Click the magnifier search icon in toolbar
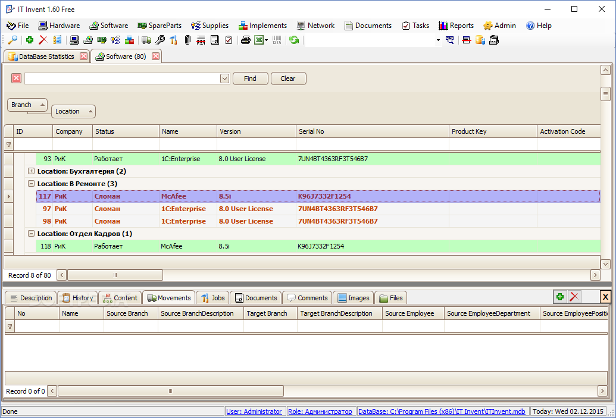Screen dimensions: 616x418 point(12,40)
